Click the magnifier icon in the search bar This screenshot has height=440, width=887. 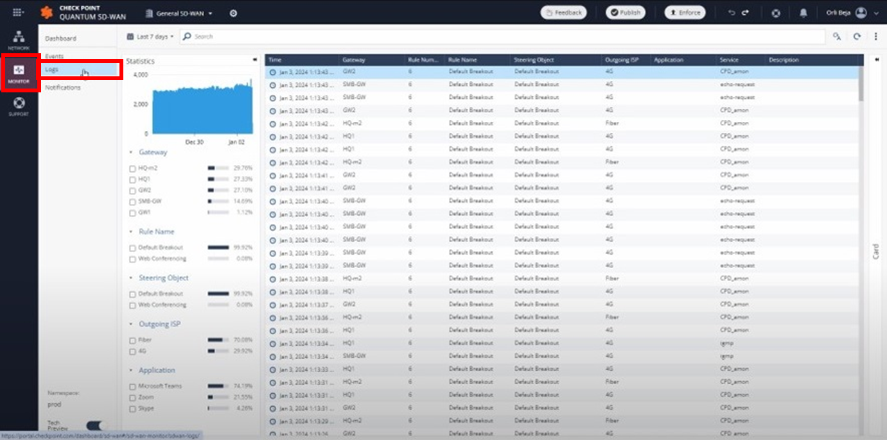(x=188, y=37)
